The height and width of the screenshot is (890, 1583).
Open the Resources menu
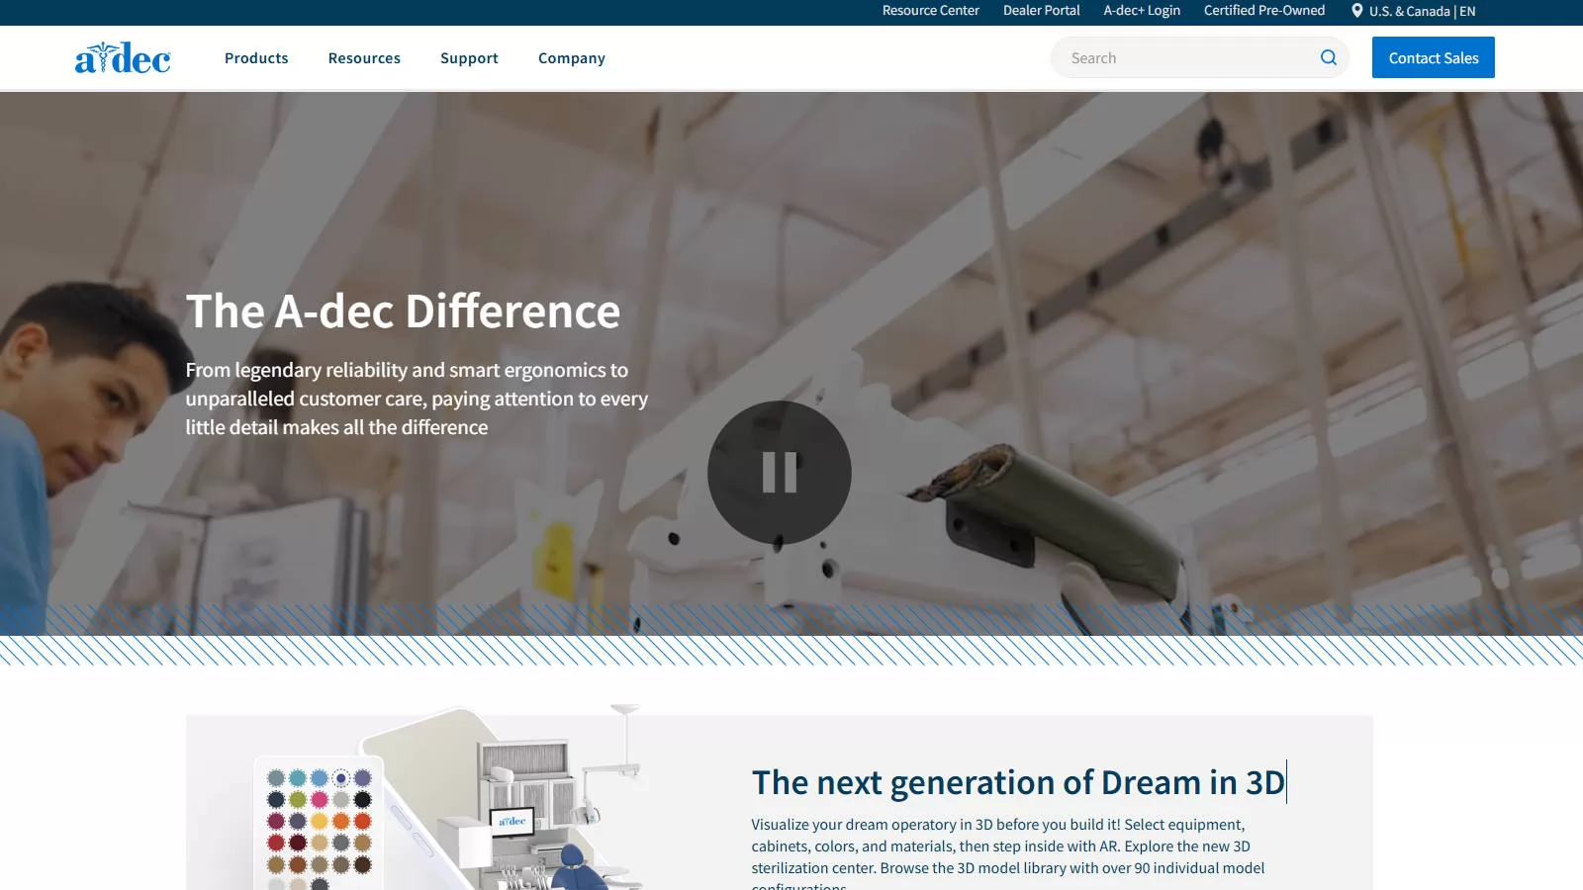364,58
